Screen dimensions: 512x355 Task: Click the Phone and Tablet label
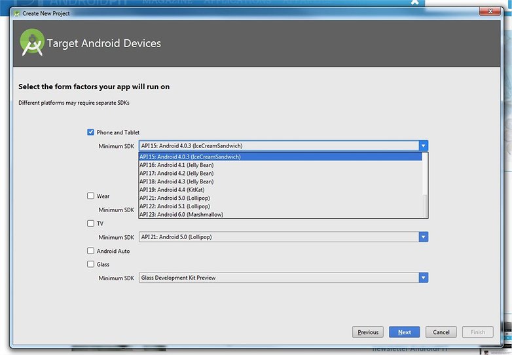118,132
